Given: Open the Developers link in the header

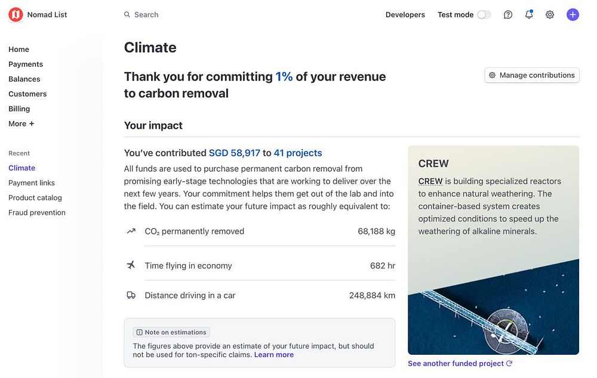Looking at the screenshot, I should (405, 15).
